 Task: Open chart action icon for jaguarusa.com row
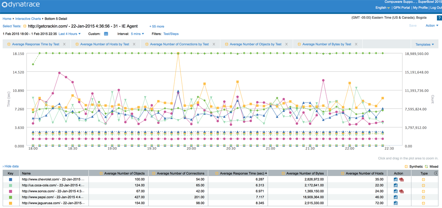[x=396, y=203]
